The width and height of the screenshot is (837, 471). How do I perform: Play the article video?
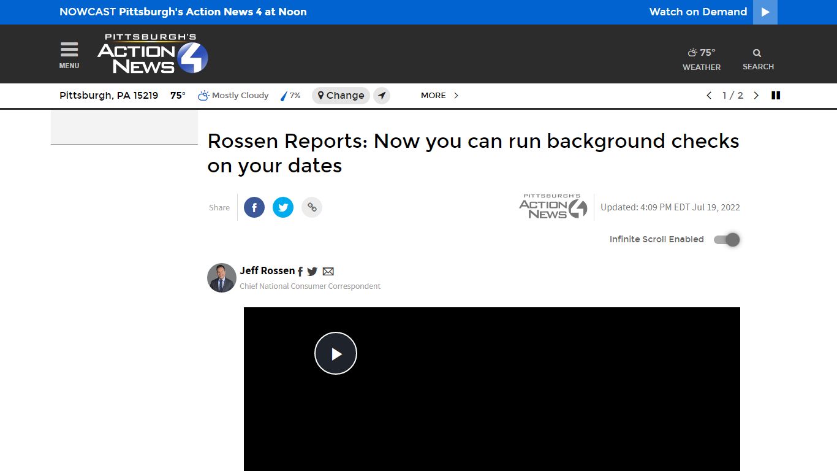coord(336,353)
